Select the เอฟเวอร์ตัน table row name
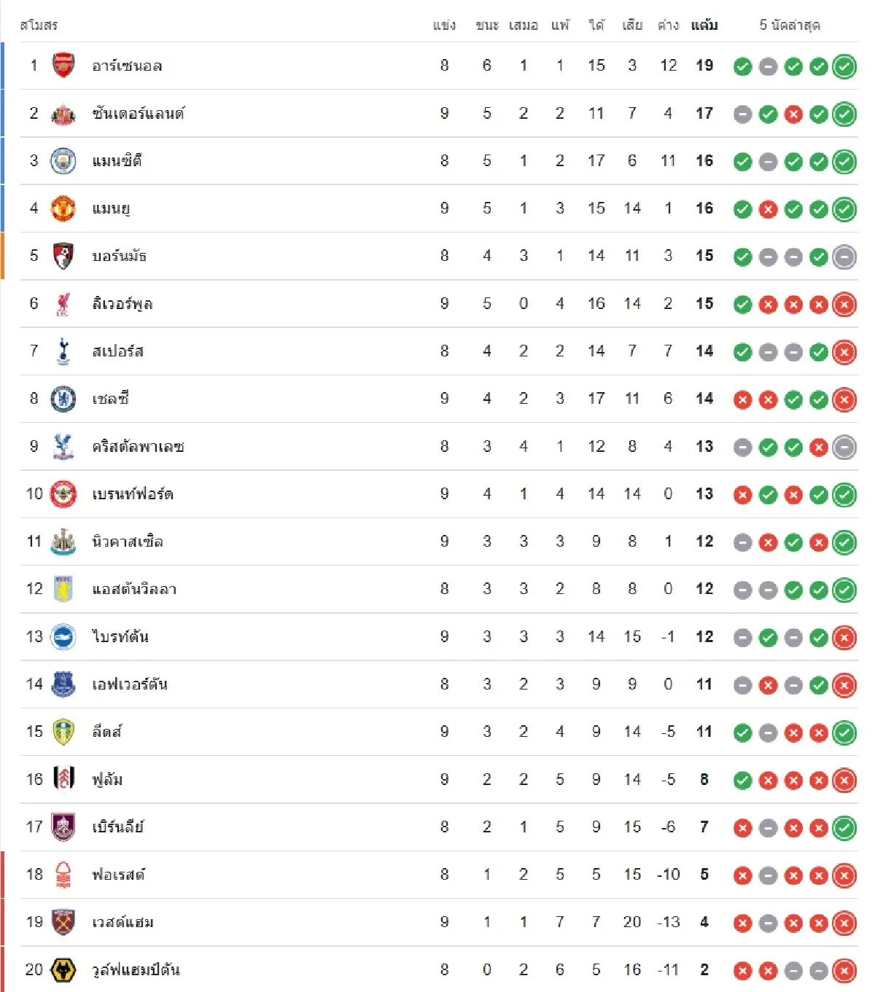This screenshot has width=875, height=992. point(130,684)
